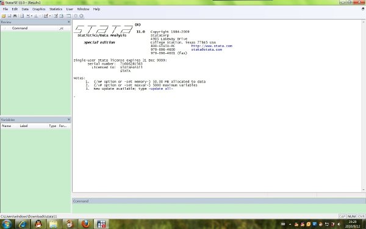Click the Type column header in Variables
Viewport: 366px width, 229px height.
[x=52, y=126]
